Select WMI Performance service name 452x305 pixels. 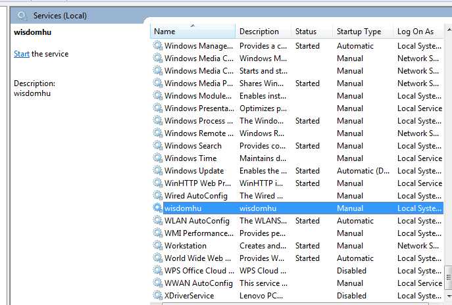(x=199, y=233)
